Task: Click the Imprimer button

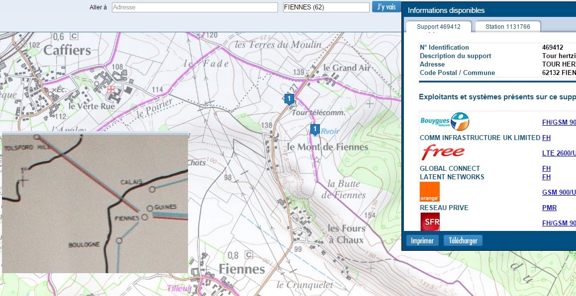Action: (422, 240)
